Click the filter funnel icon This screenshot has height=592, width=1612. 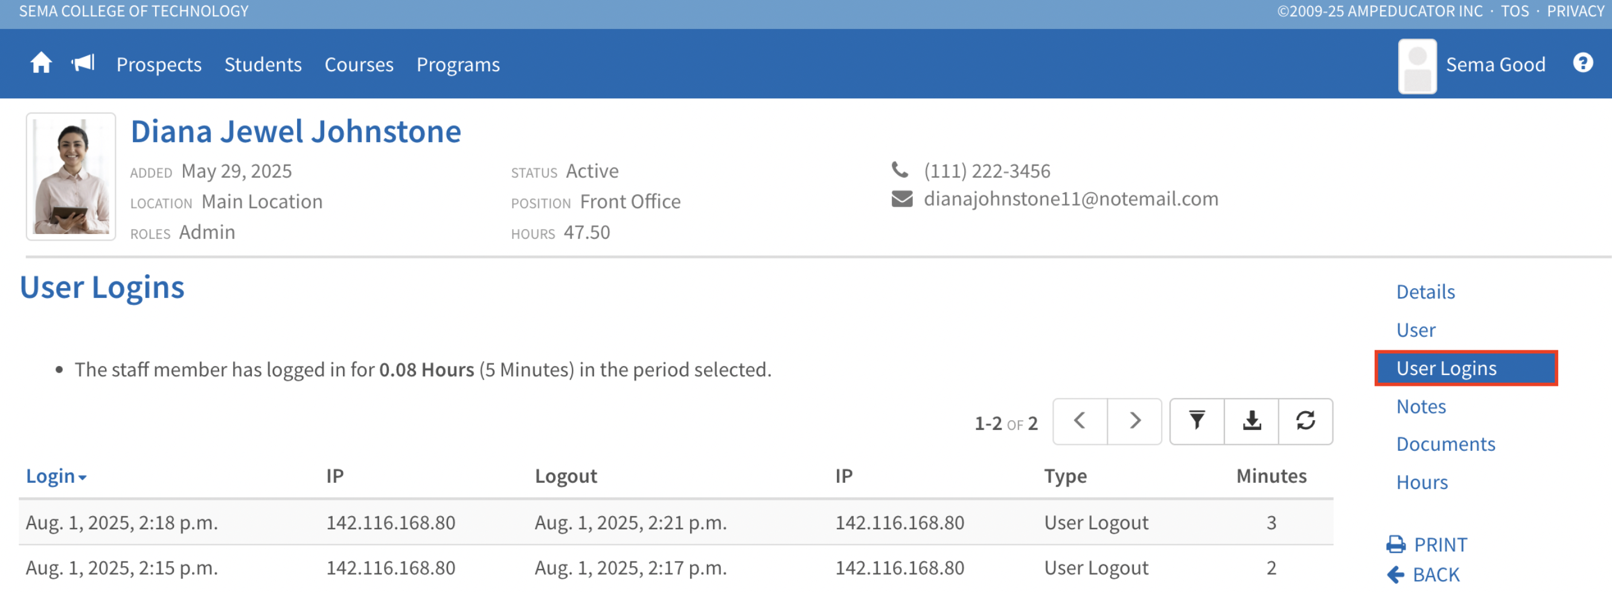1196,421
